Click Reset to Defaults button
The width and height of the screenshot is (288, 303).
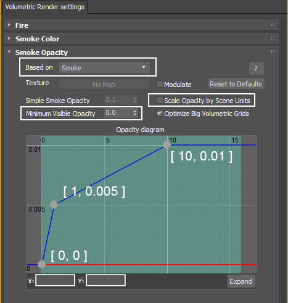236,84
